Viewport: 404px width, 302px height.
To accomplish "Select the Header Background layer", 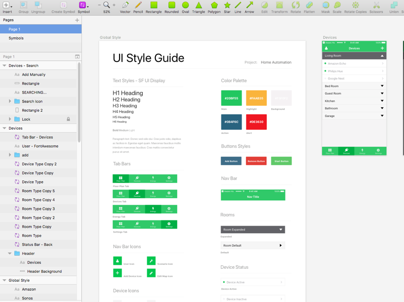I will click(38, 271).
